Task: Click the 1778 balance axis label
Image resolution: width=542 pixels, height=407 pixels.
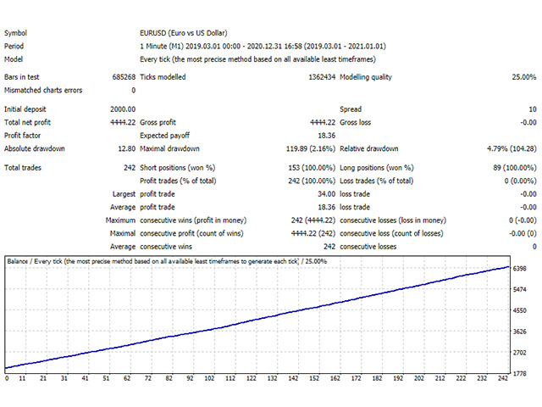Action: (x=519, y=374)
